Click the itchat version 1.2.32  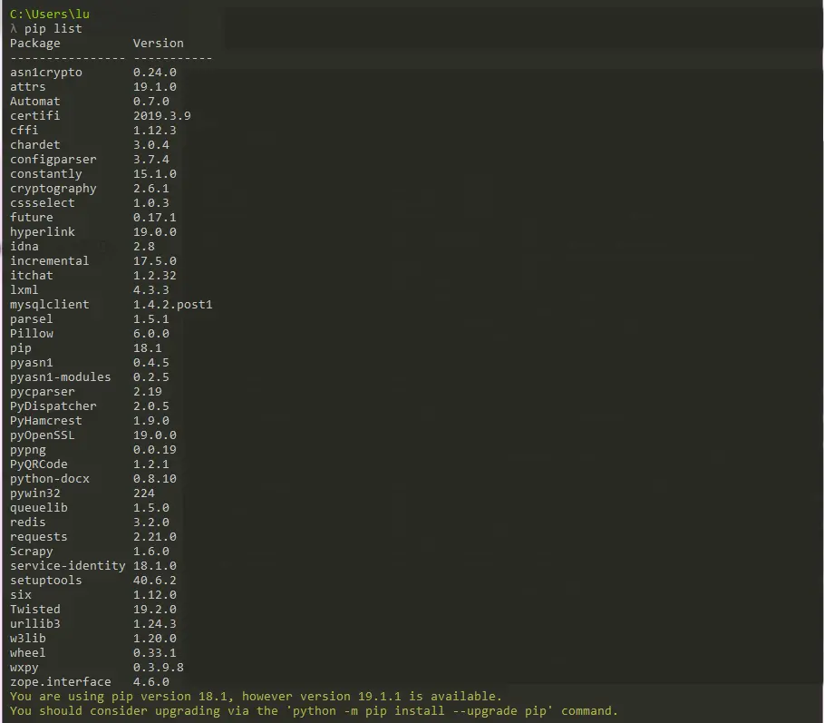pos(154,276)
